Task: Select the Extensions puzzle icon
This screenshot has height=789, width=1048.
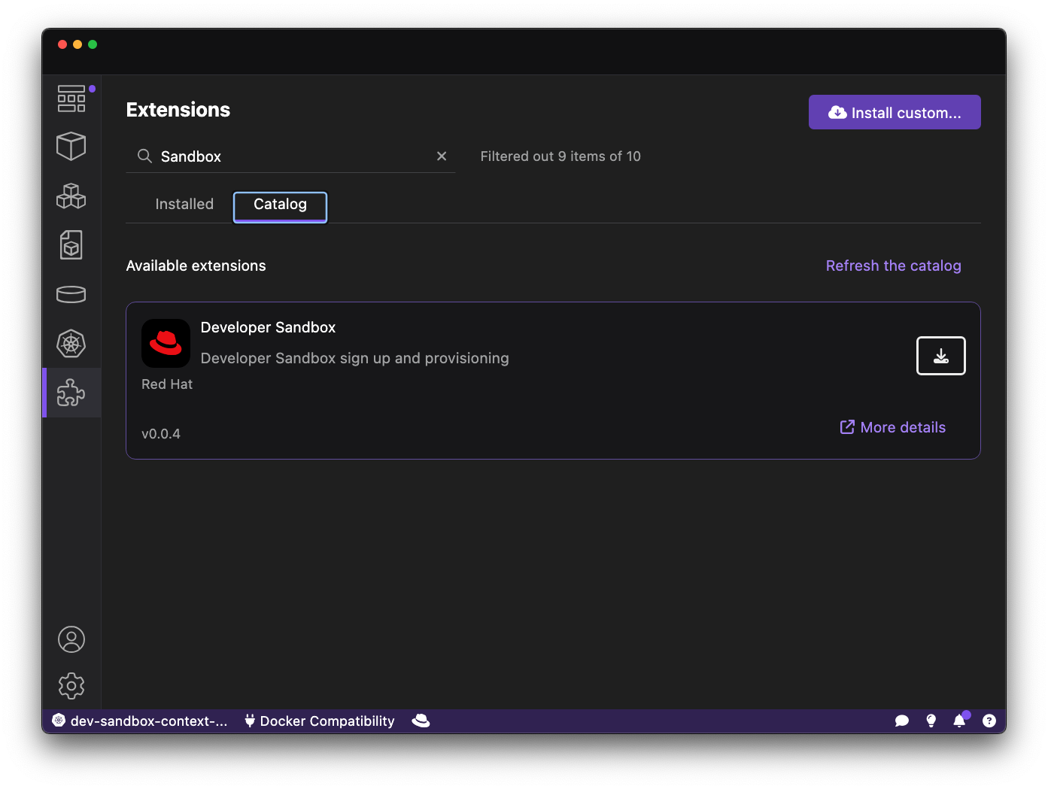Action: [x=71, y=393]
